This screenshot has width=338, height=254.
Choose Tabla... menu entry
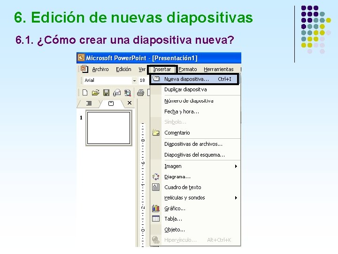(x=195, y=219)
